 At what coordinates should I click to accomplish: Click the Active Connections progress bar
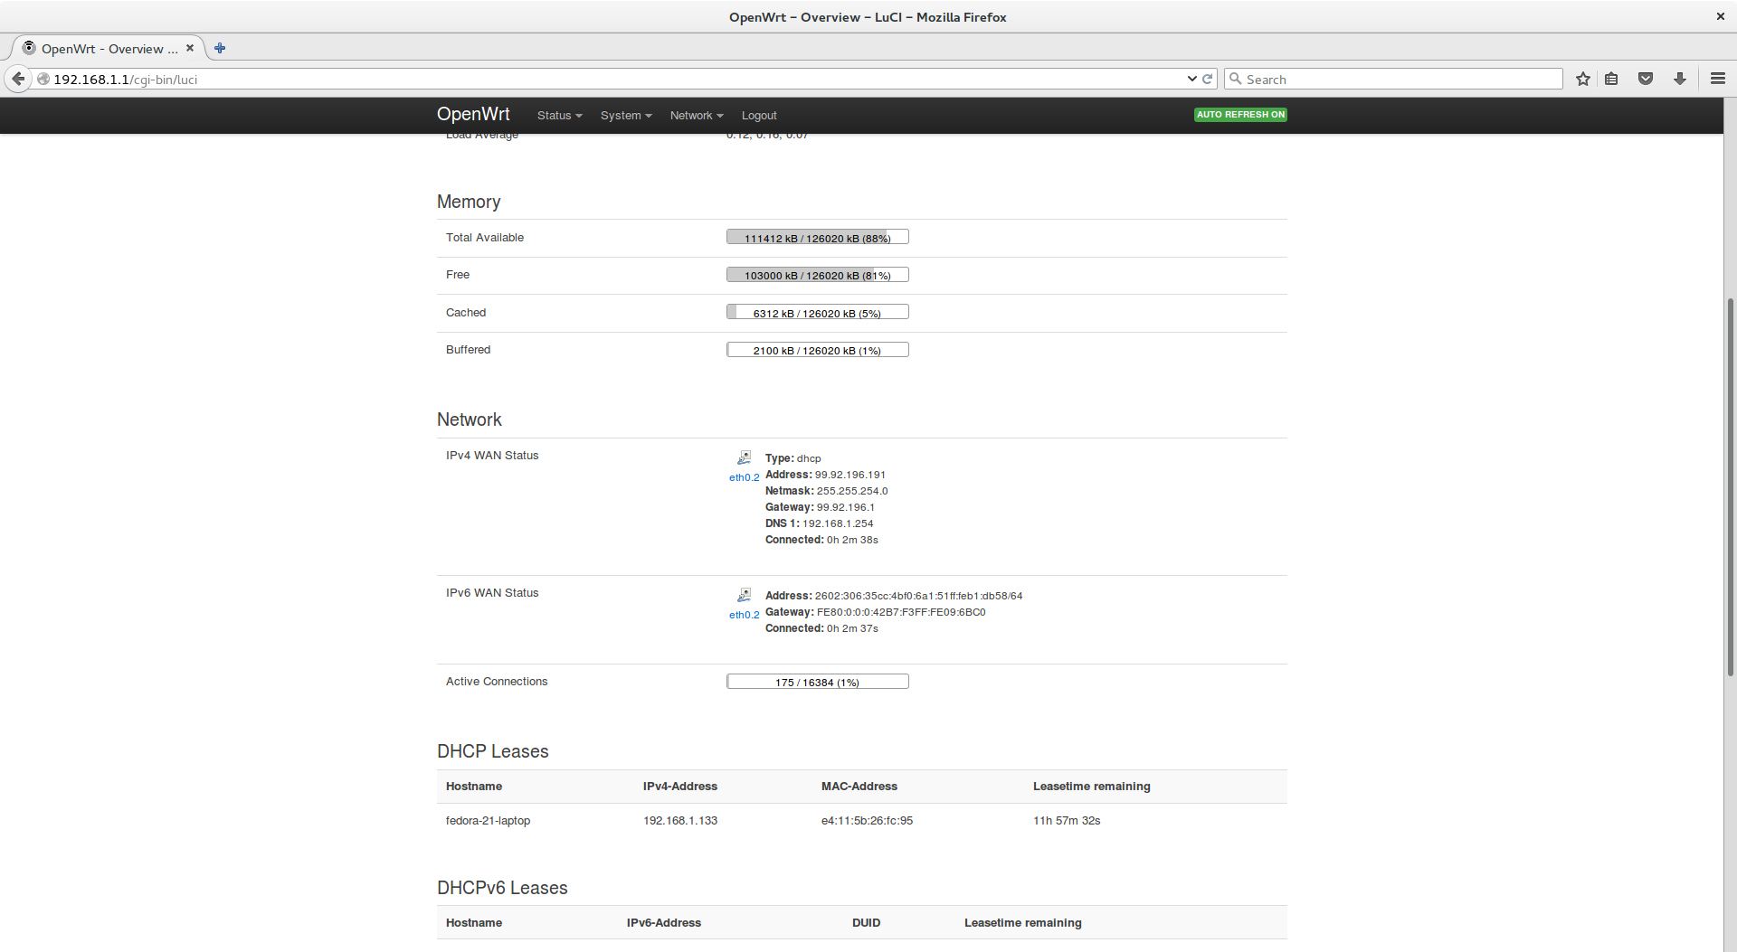pos(818,682)
